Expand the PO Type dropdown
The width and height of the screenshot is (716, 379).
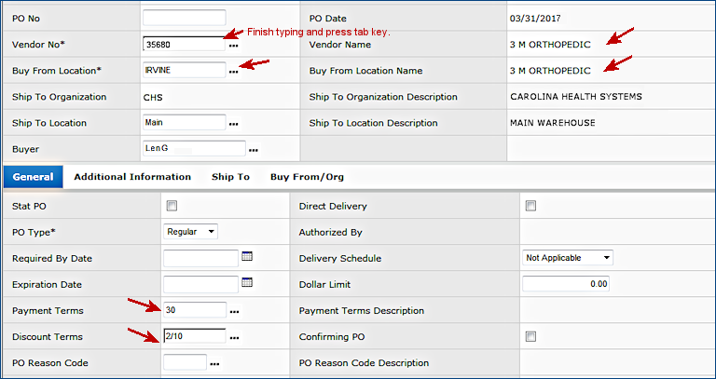click(x=190, y=232)
